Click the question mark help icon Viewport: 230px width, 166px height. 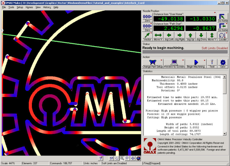(101, 158)
